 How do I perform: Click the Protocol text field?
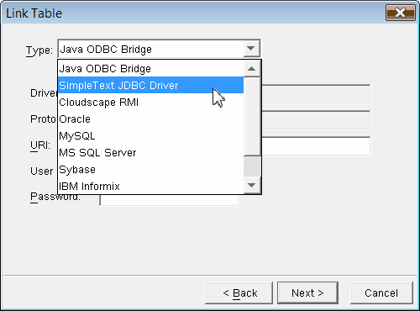point(316,120)
